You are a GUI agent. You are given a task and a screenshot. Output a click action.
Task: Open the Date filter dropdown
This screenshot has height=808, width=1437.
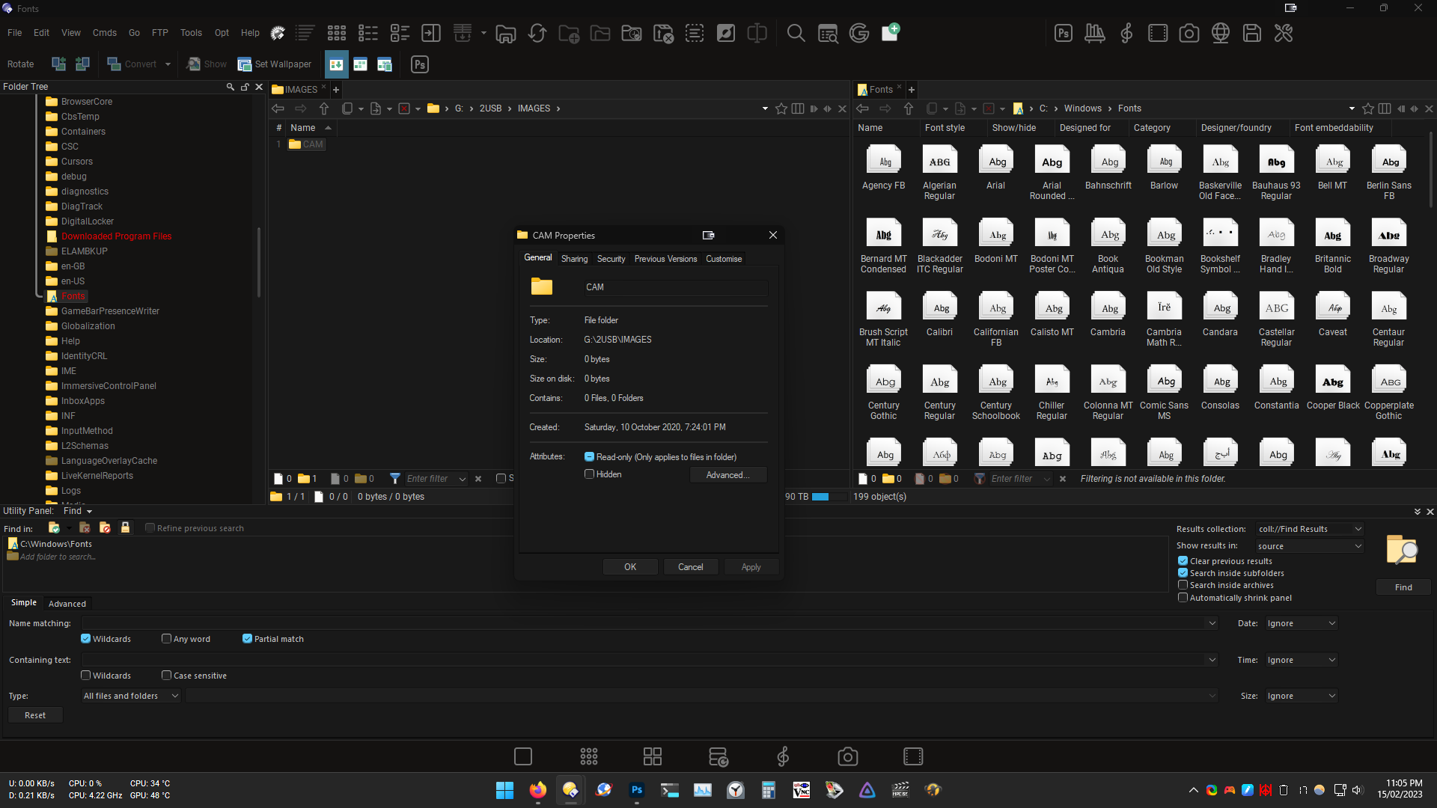pos(1302,623)
